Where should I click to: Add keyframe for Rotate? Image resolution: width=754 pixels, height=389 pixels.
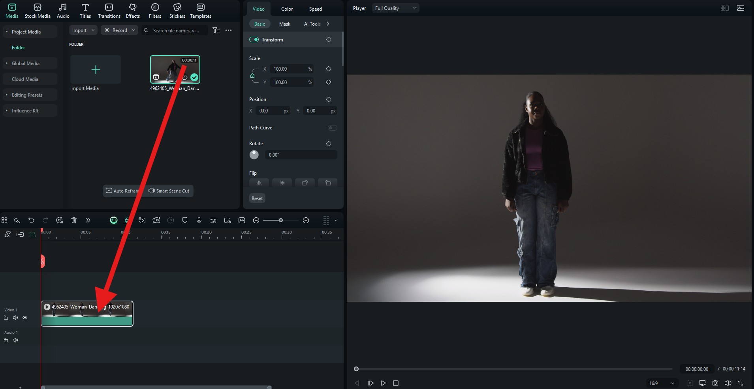(x=329, y=144)
